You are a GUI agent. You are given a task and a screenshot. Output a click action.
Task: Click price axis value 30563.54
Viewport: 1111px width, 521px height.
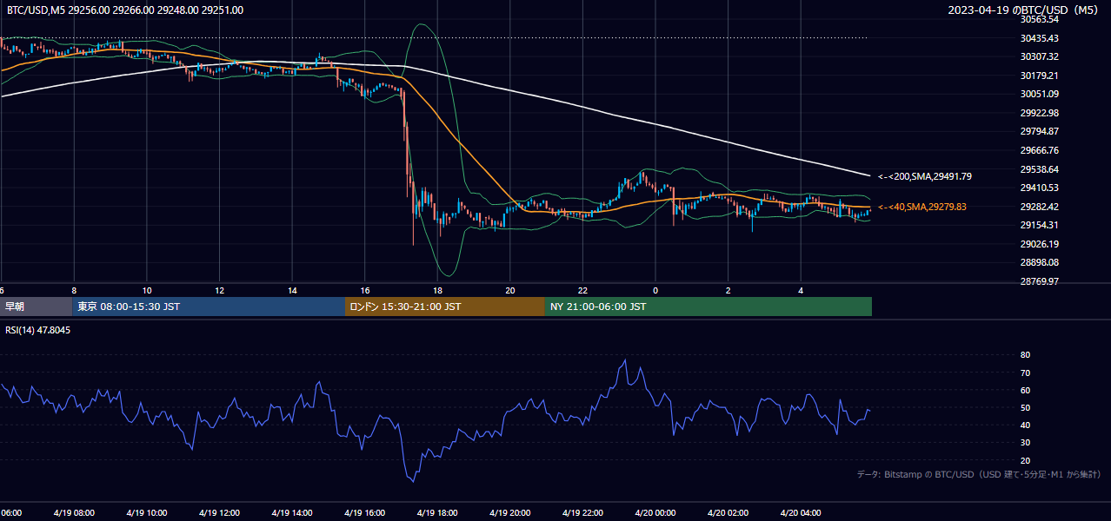(1040, 19)
